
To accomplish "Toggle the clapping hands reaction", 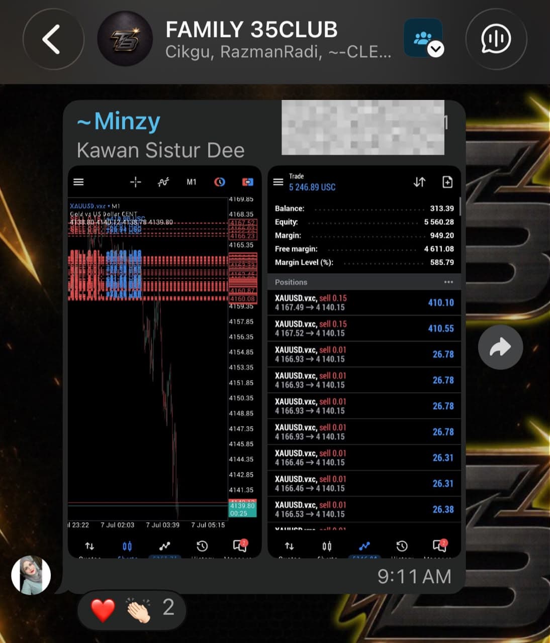I will tap(138, 610).
